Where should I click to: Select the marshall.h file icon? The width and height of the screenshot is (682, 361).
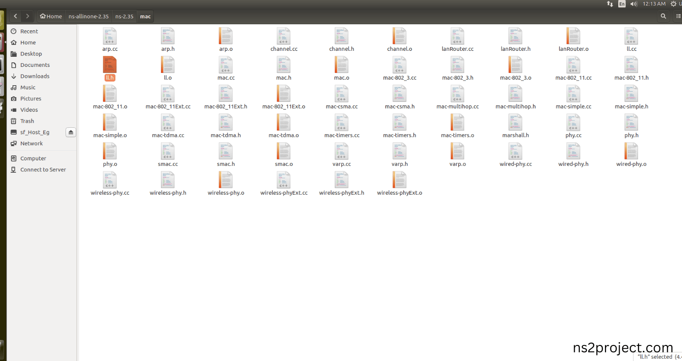click(x=516, y=123)
